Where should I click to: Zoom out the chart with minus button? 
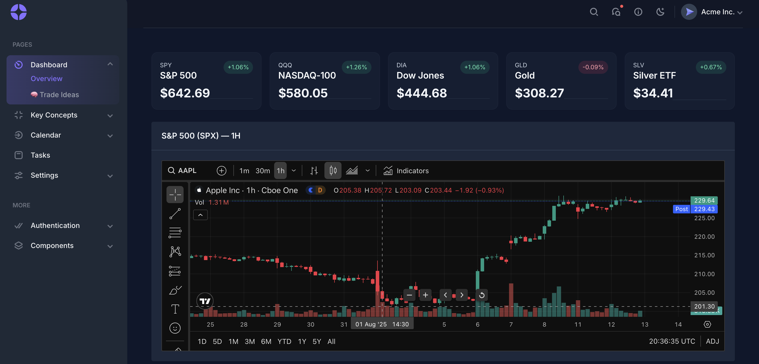[x=409, y=295]
